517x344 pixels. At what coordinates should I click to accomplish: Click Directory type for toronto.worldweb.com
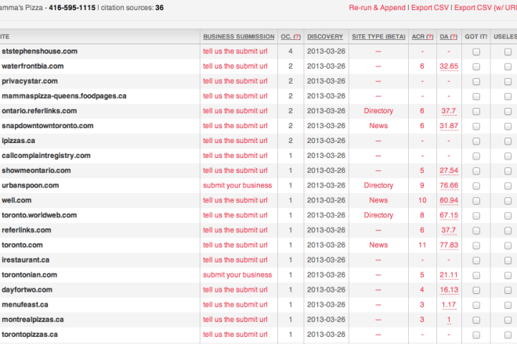378,215
